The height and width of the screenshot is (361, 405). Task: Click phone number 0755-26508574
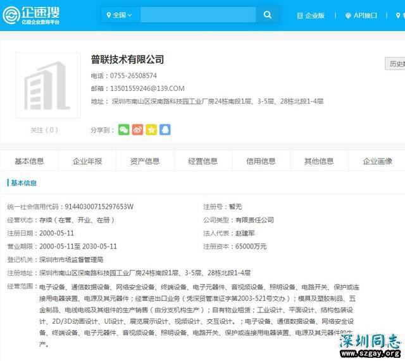click(x=134, y=76)
